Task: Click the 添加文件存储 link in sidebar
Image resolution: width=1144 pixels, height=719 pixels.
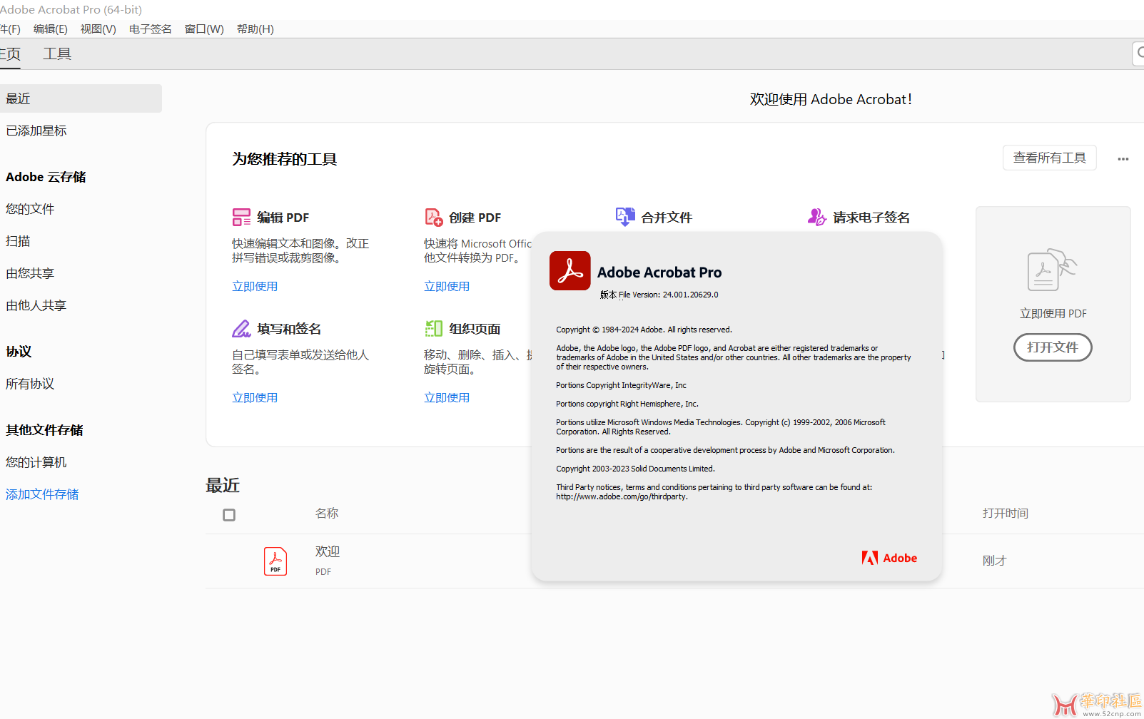Action: (x=42, y=494)
